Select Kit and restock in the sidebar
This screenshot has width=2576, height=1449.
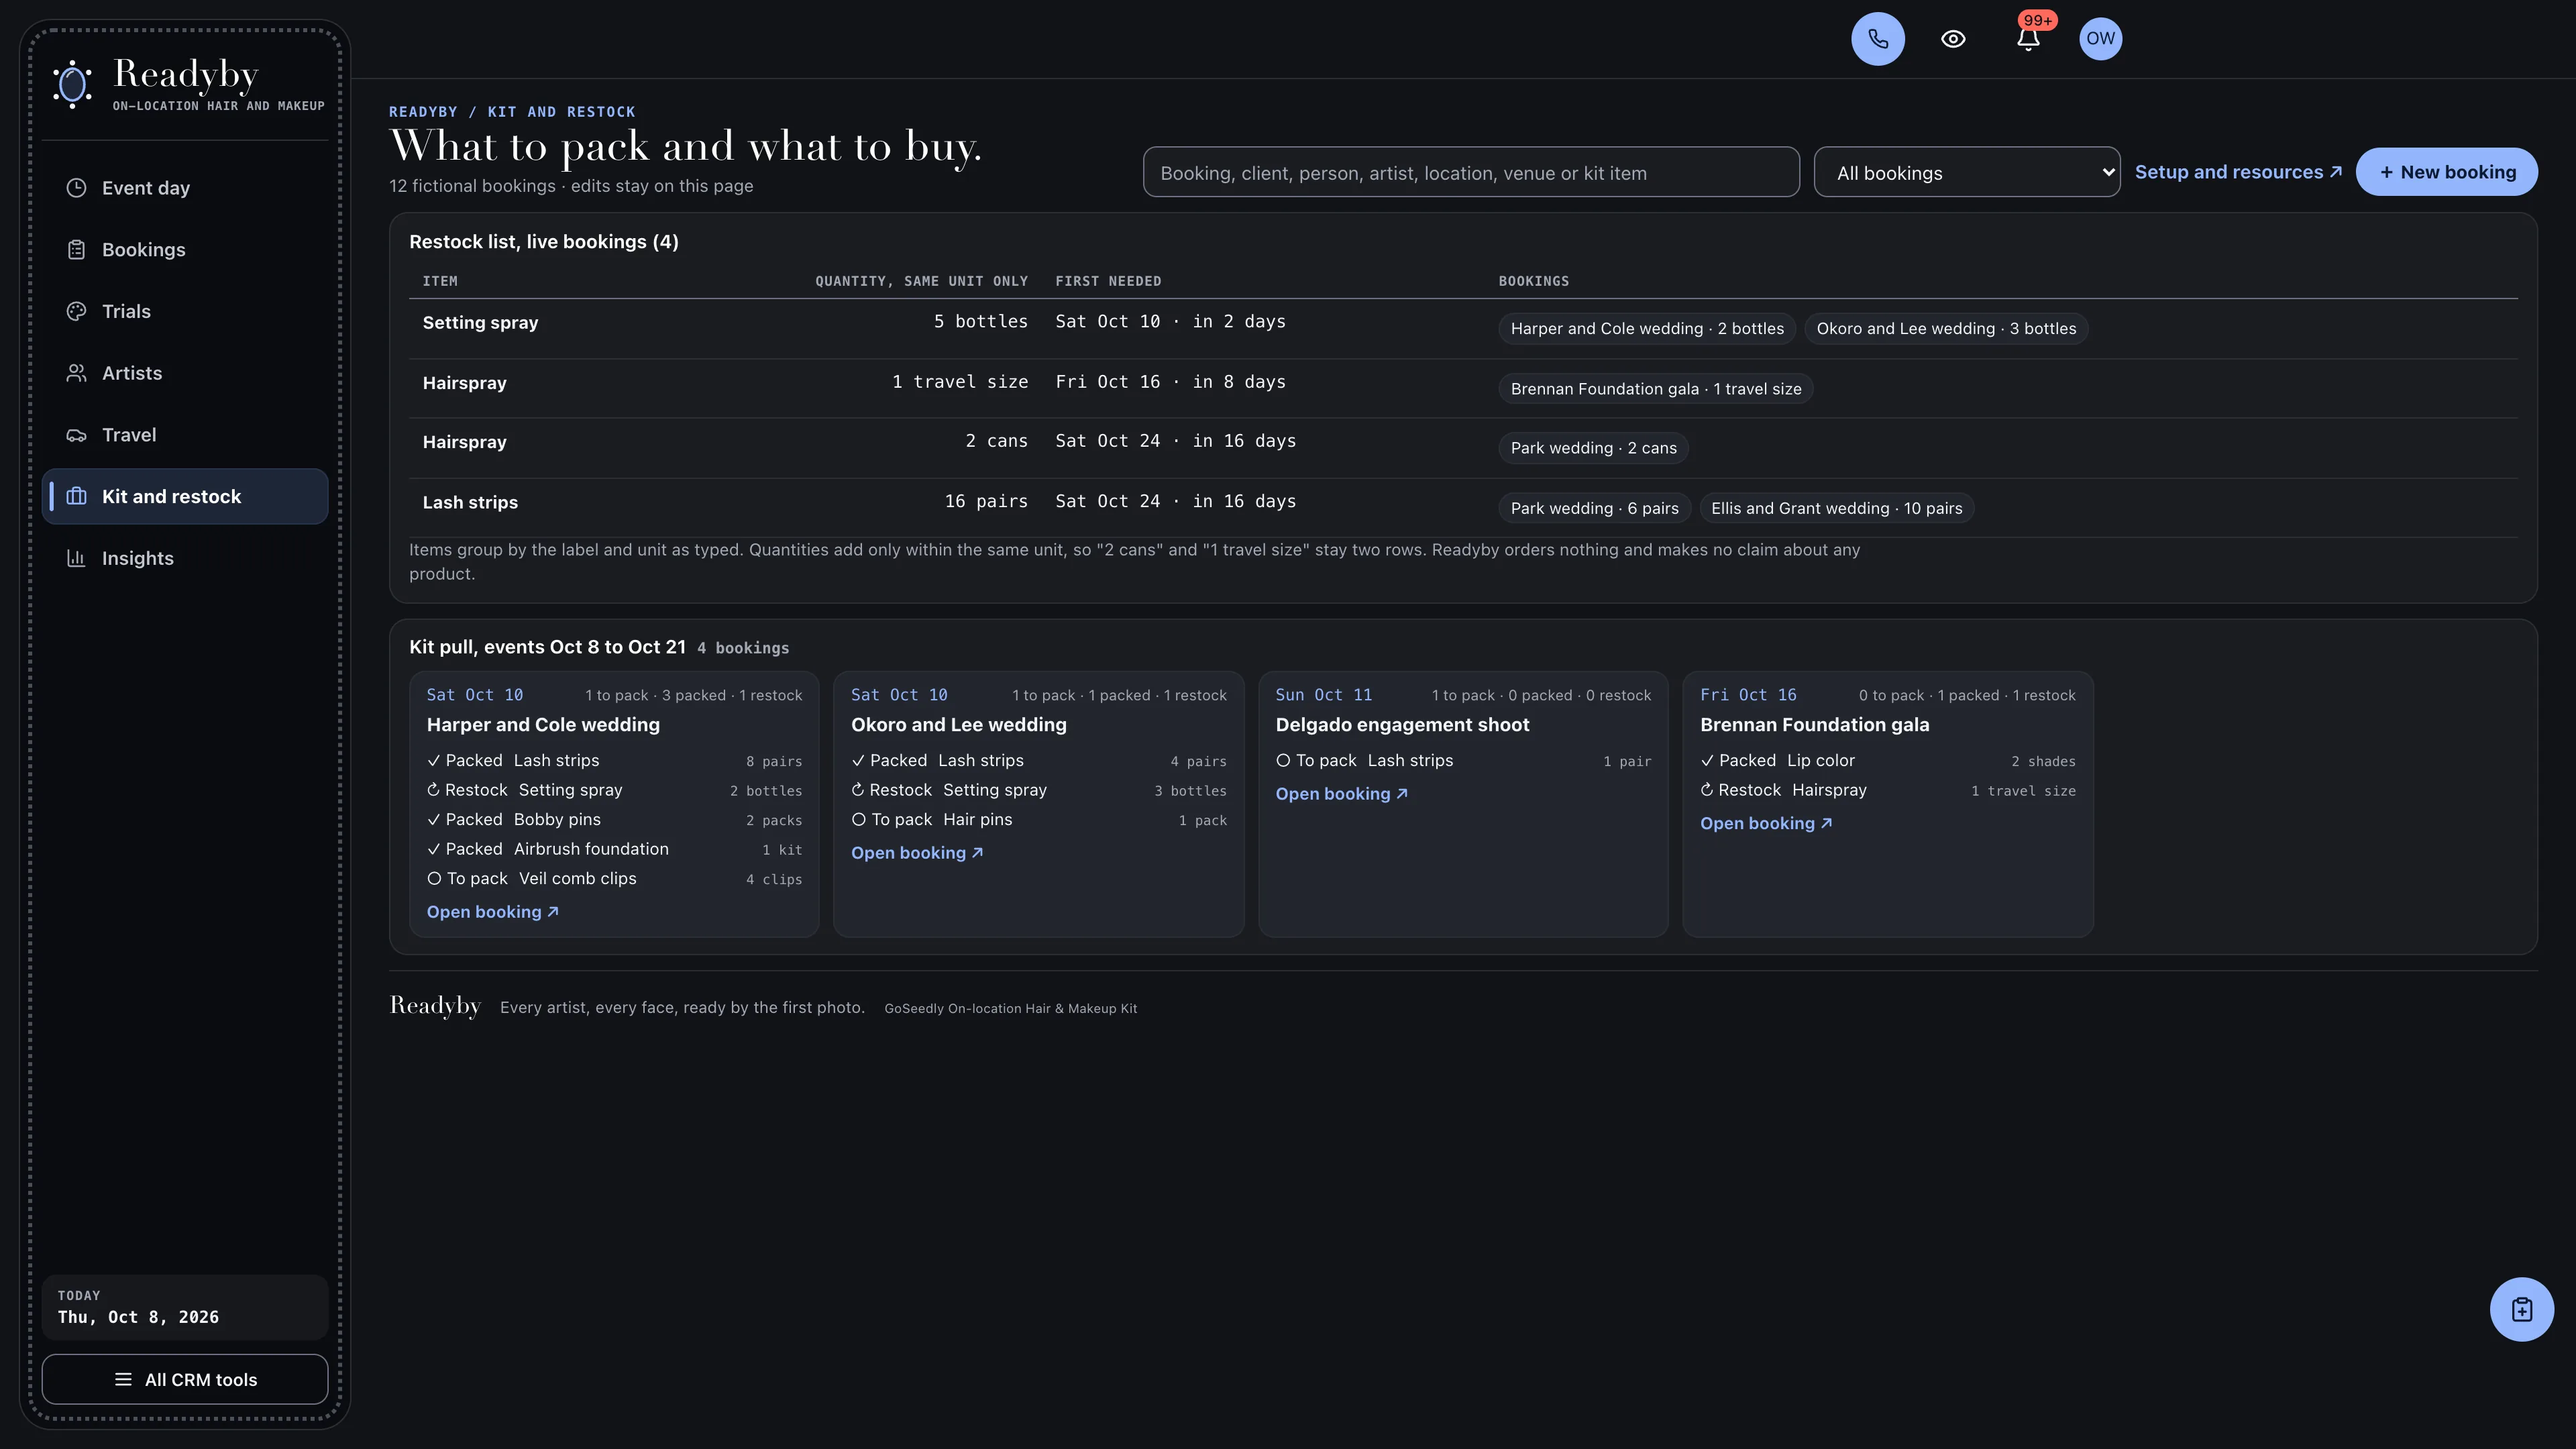[185, 497]
